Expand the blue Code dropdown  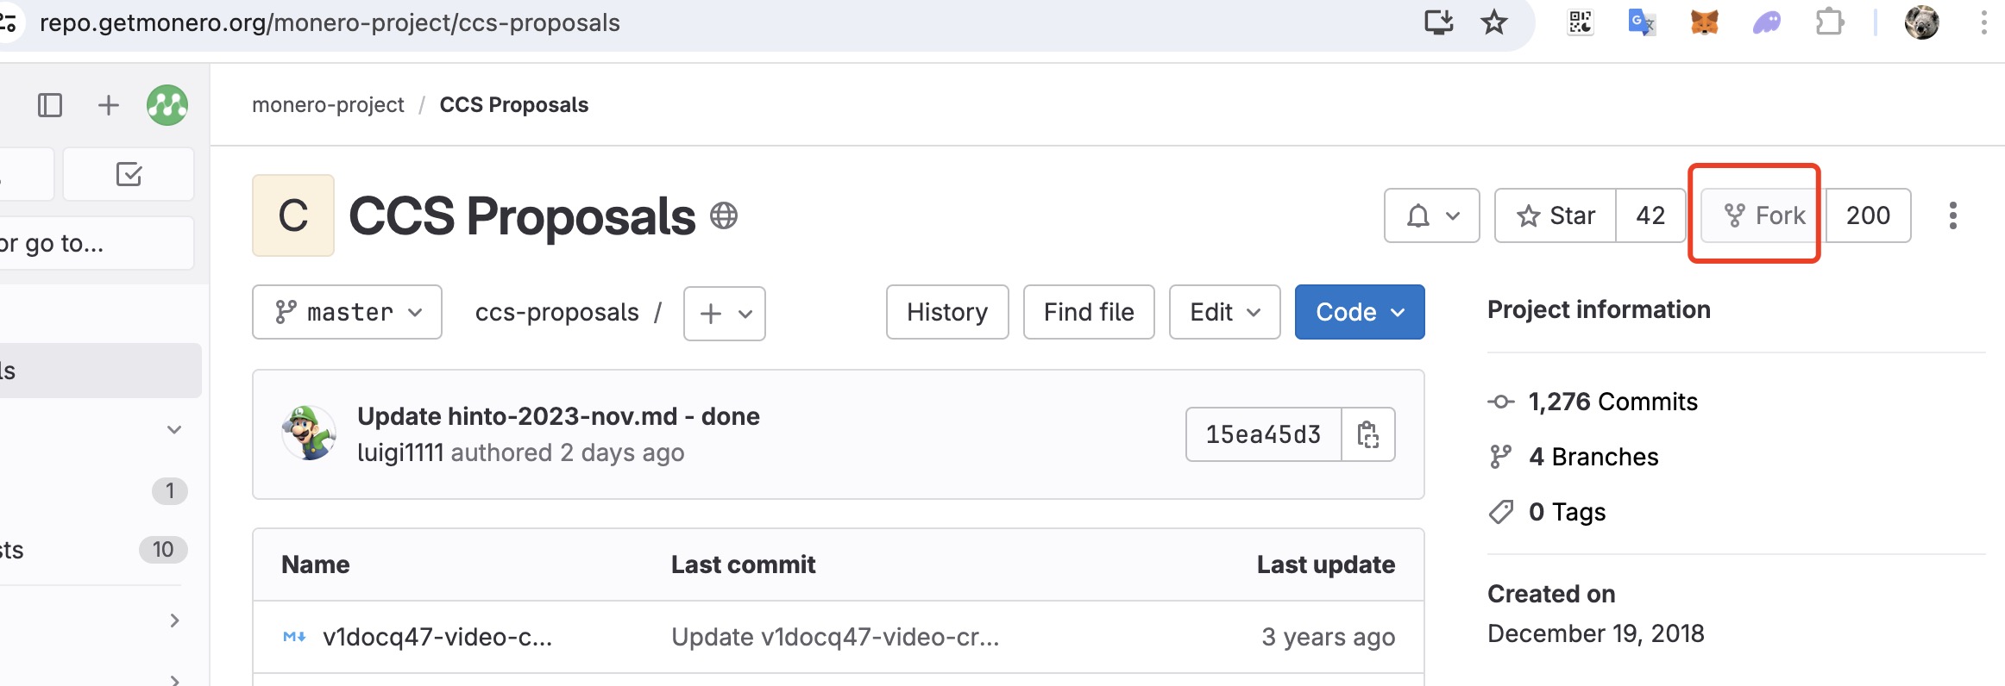pyautogui.click(x=1360, y=312)
